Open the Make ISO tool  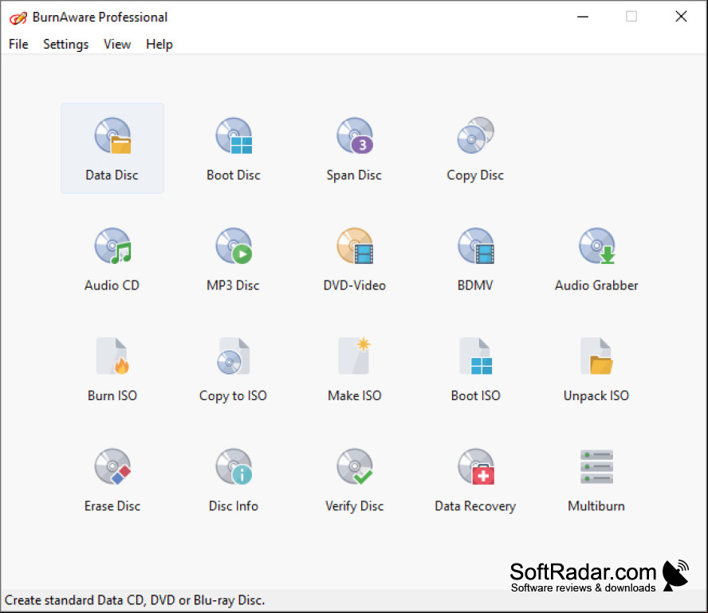[355, 369]
